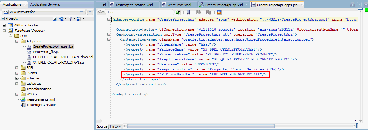This screenshot has height=130, width=368.
Task: Click the refresh icon in Projects toolbar
Action: click(x=61, y=18)
